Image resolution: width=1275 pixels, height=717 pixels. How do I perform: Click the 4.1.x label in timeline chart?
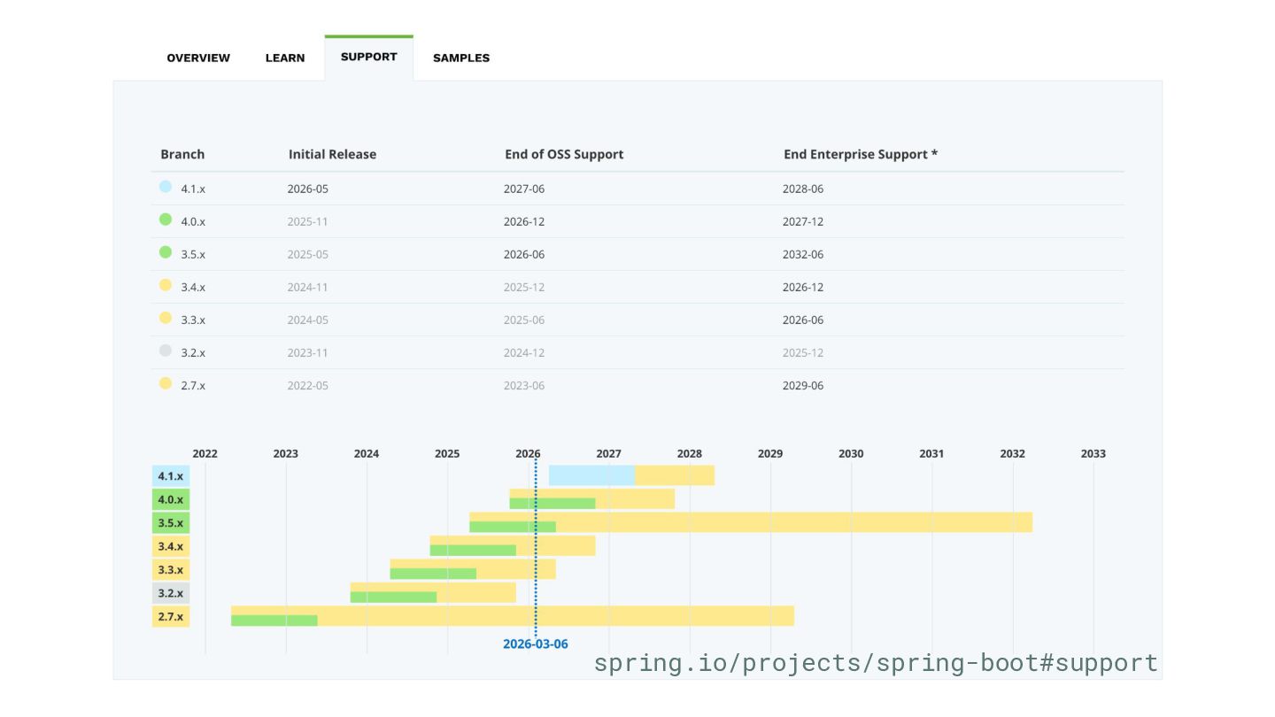point(171,476)
